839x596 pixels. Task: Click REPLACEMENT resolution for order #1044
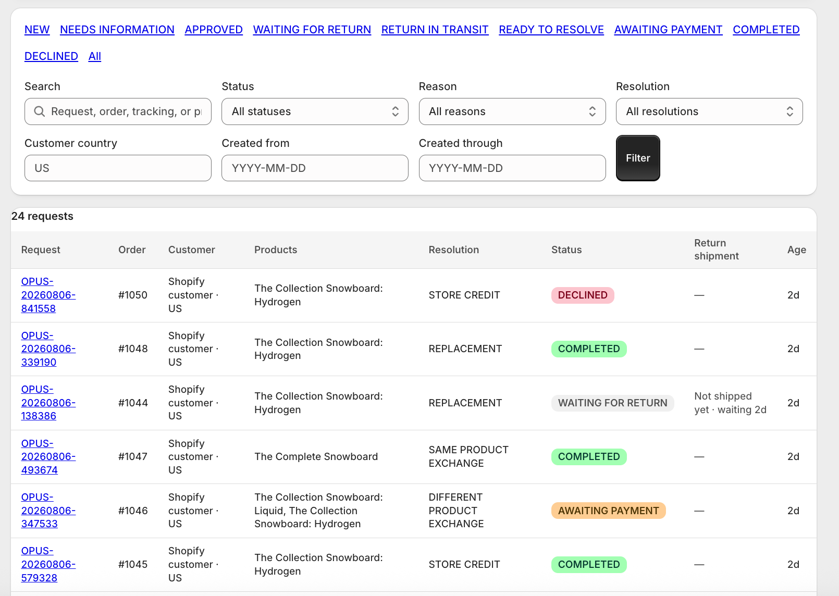pyautogui.click(x=465, y=403)
